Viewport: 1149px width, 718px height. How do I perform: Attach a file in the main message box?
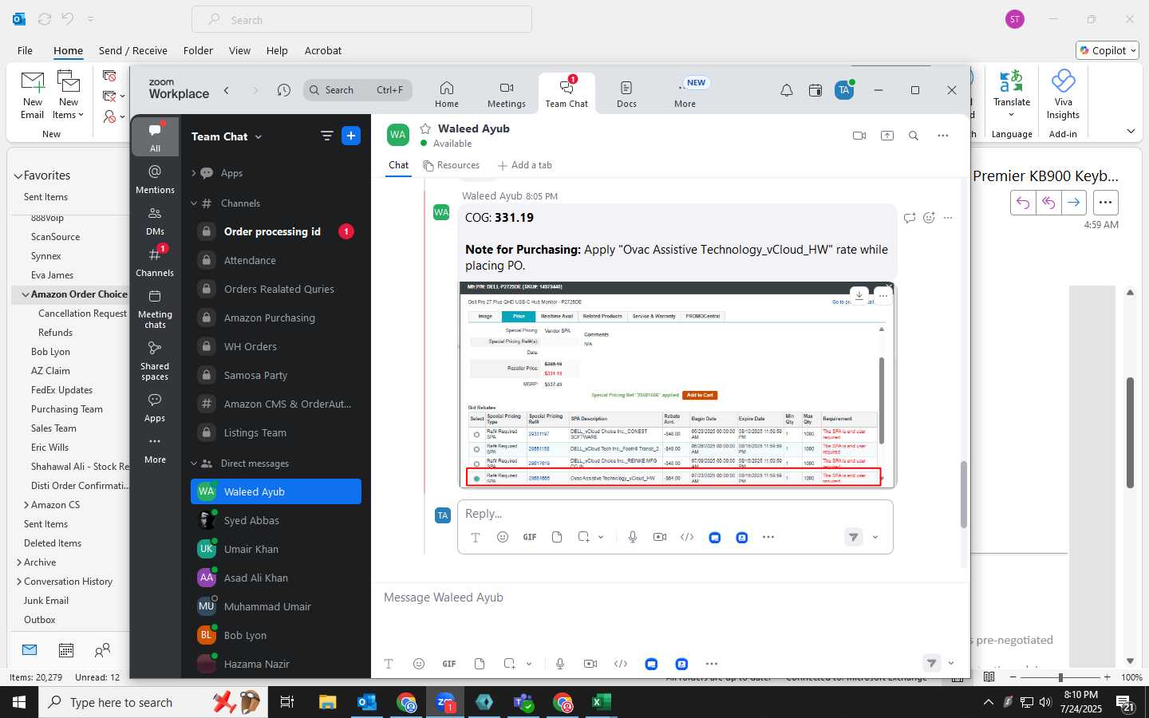[x=479, y=664]
